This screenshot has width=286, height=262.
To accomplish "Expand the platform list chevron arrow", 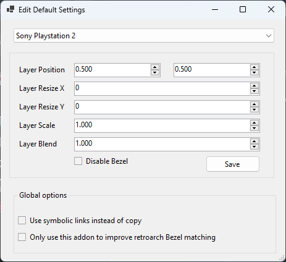I will [269, 36].
